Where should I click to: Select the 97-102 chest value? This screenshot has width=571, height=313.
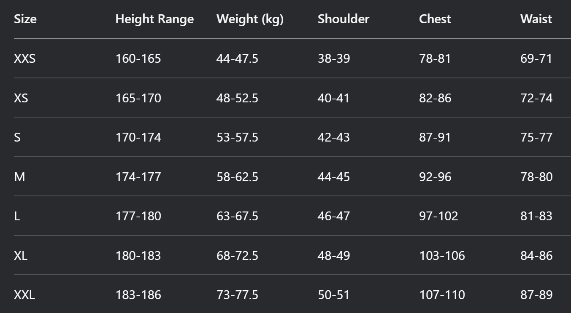[438, 216]
